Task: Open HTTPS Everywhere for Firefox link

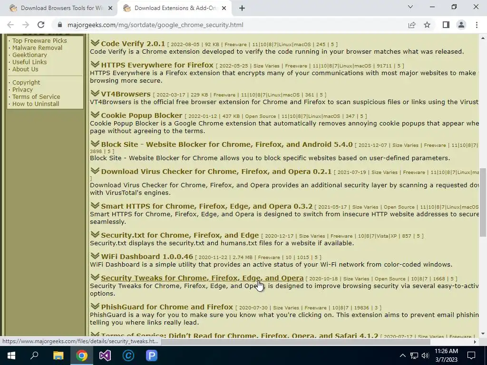Action: (157, 65)
